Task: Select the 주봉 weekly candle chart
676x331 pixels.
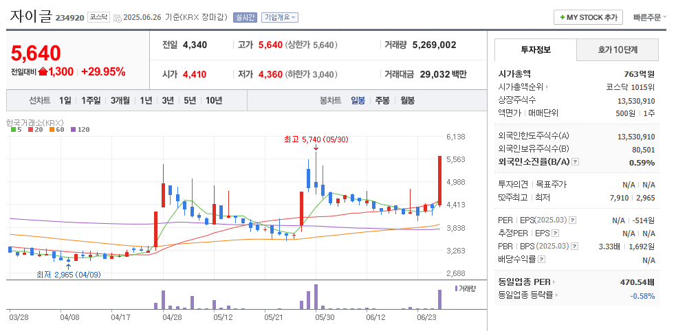Action: (382, 101)
